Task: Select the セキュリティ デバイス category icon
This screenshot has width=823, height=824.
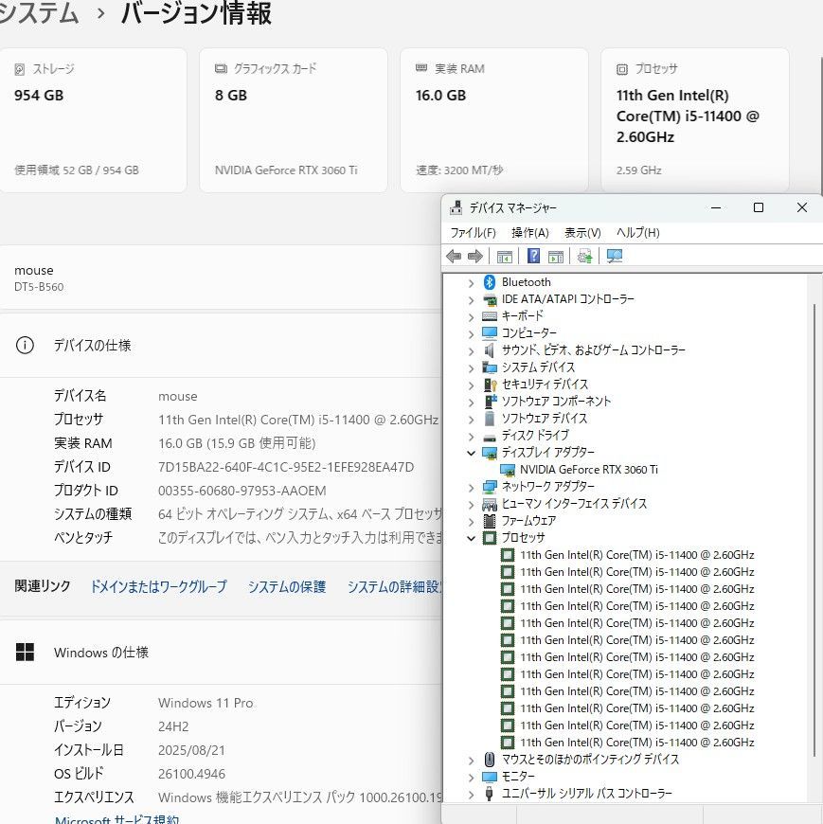Action: [x=490, y=385]
